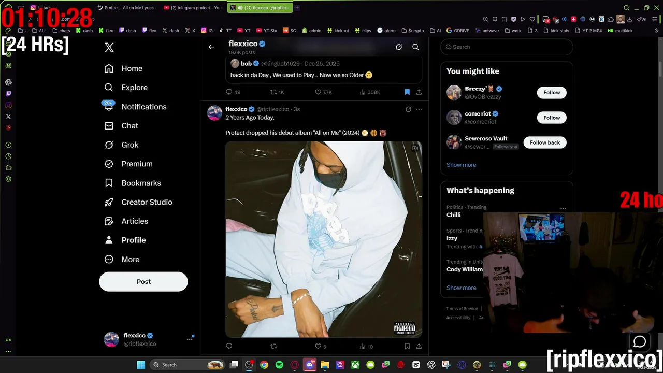Open Spotify from the Windows taskbar
663x373 pixels.
tap(279, 365)
